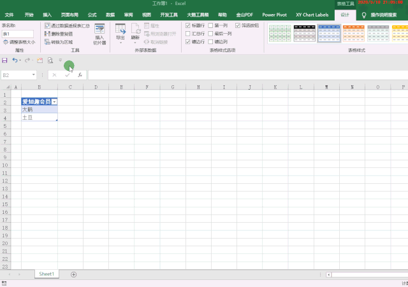Screen dimensions: 408x287
Task: Click 删除重复值 (remove duplicates)
Action: point(59,34)
